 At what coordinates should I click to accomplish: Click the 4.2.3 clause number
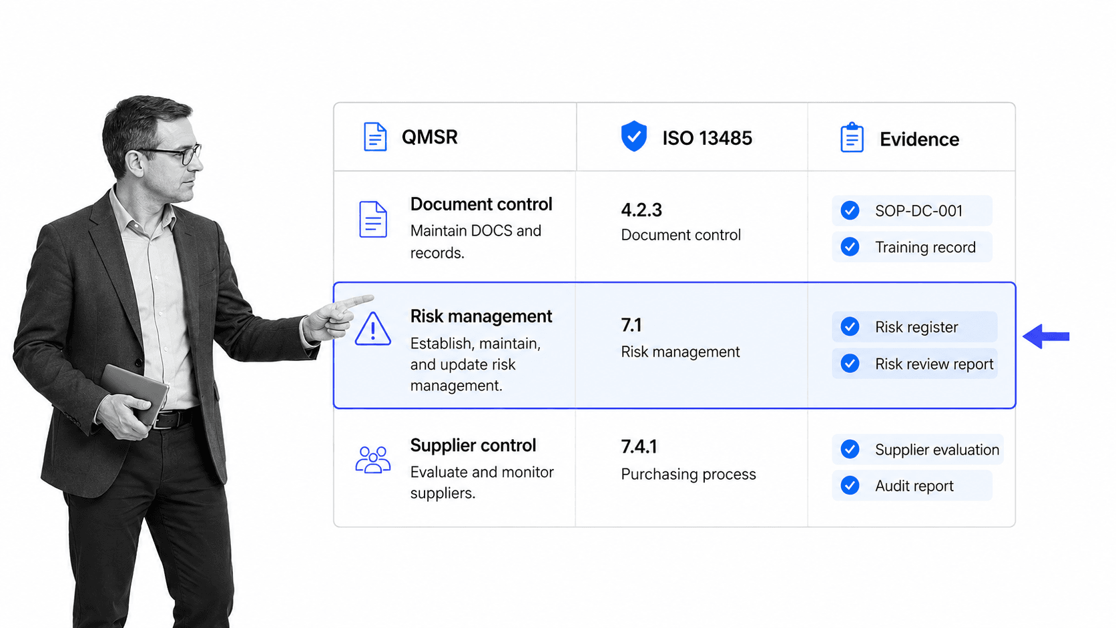tap(641, 210)
